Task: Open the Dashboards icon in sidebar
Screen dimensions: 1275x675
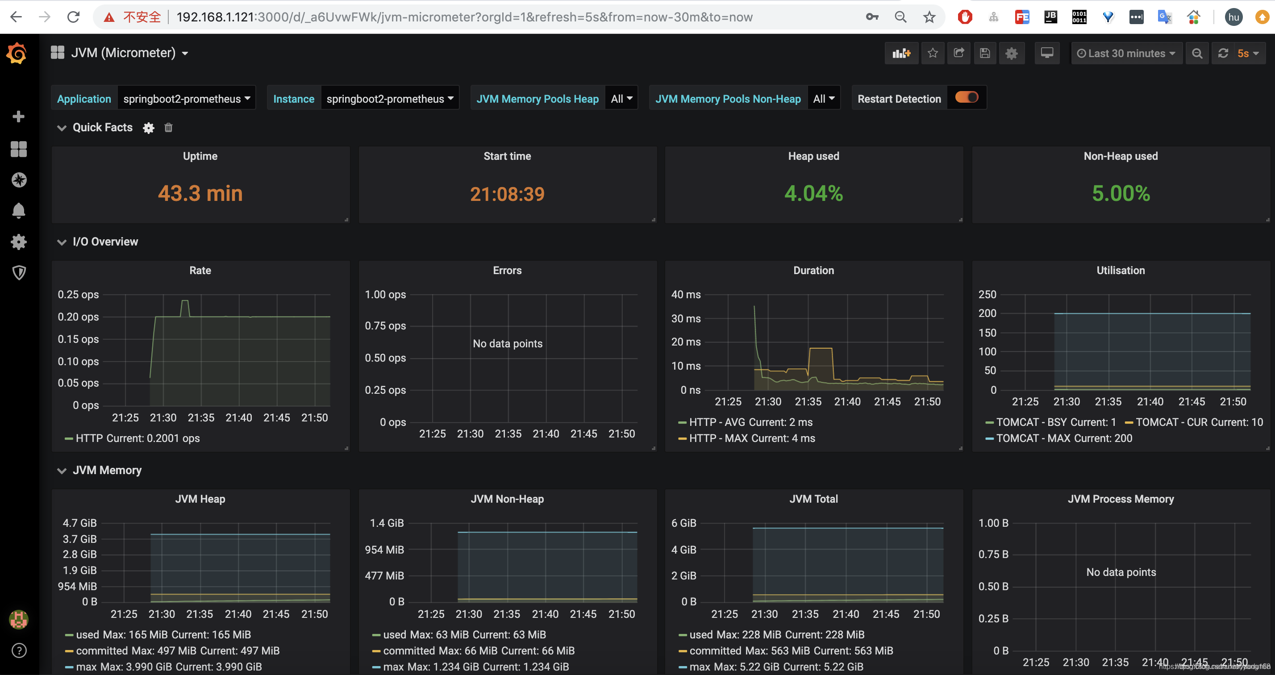Action: tap(18, 149)
